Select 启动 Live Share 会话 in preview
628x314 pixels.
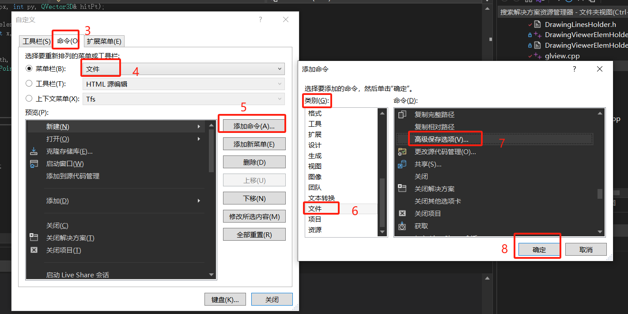tap(116, 275)
